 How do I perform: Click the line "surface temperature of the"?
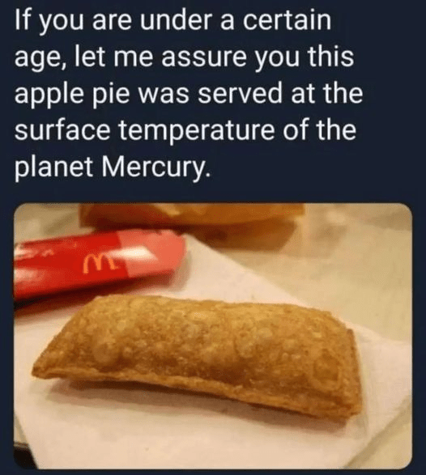(185, 130)
